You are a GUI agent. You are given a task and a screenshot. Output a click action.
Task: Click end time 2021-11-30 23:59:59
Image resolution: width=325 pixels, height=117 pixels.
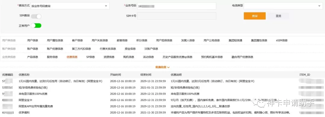(153, 112)
